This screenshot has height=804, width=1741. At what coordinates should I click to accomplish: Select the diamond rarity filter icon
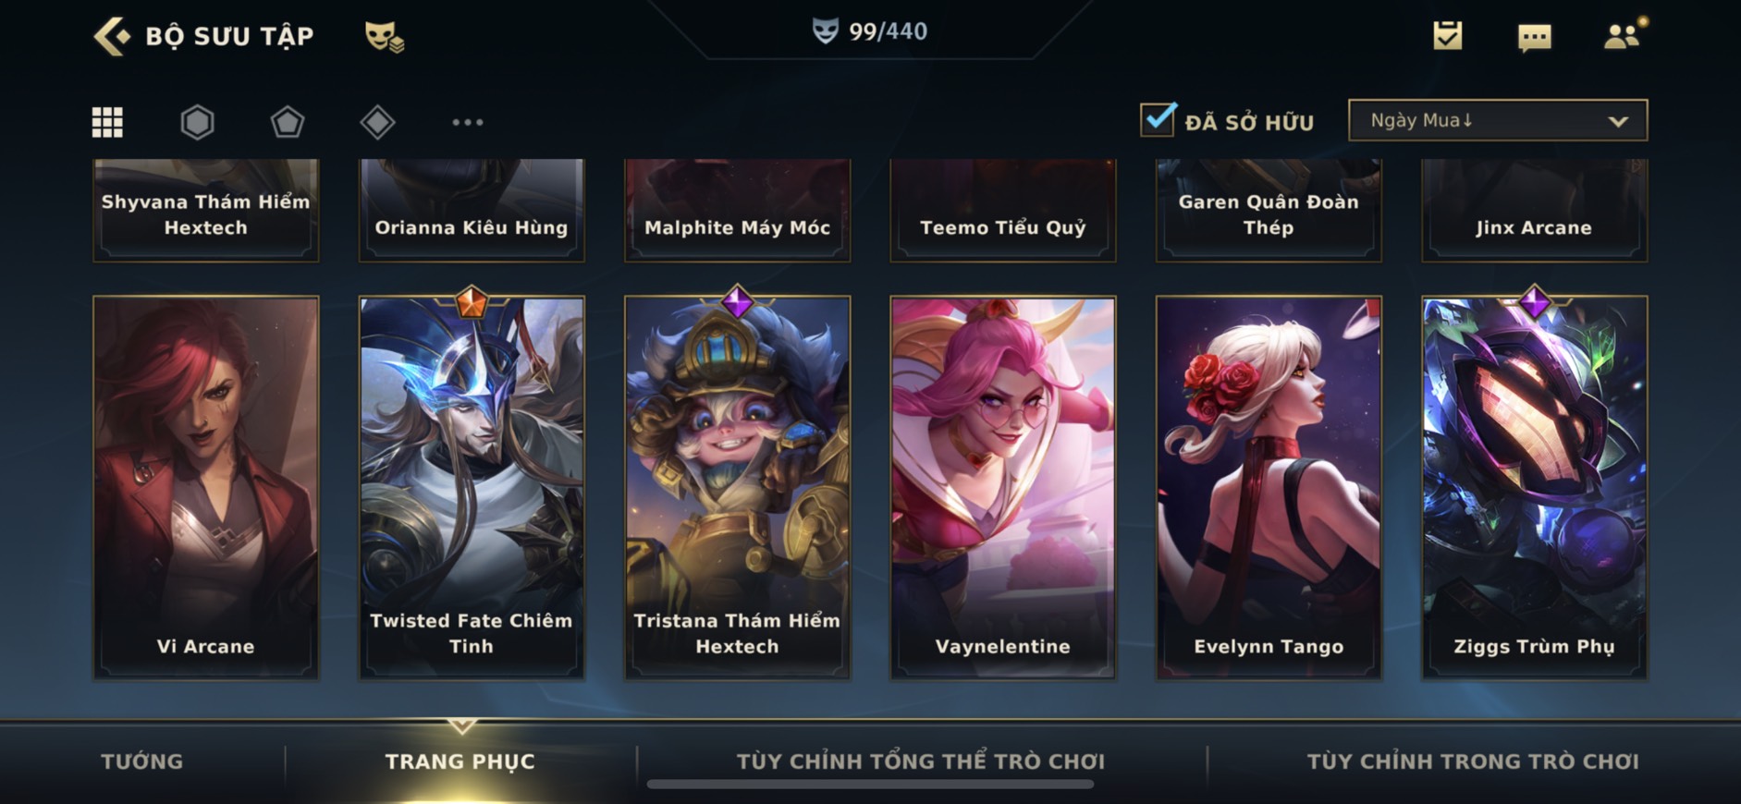[377, 122]
